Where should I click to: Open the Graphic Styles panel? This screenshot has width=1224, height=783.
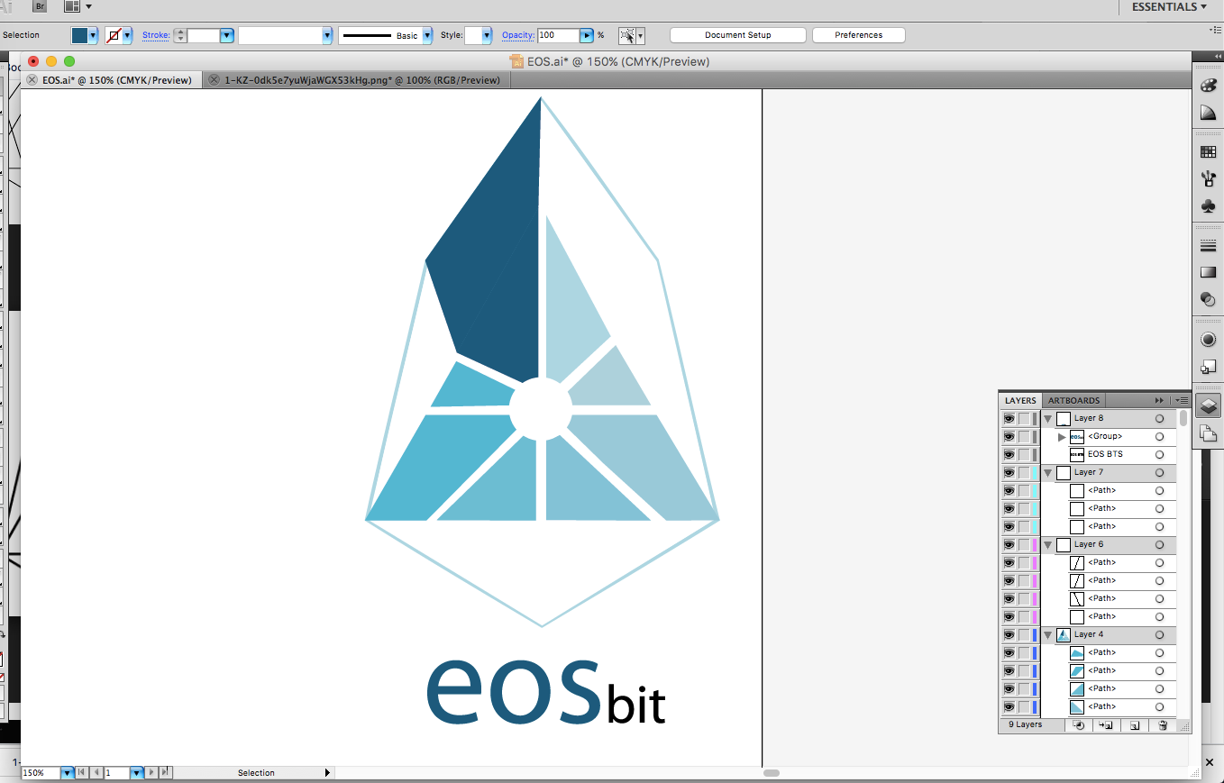[x=1209, y=367]
